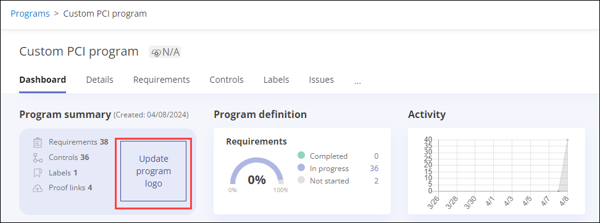
Task: Open the Labels tab
Action: click(x=277, y=80)
